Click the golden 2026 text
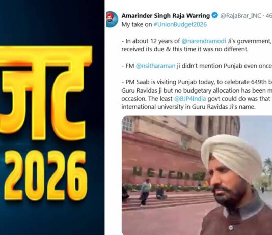The image size is (272, 235). point(45,176)
